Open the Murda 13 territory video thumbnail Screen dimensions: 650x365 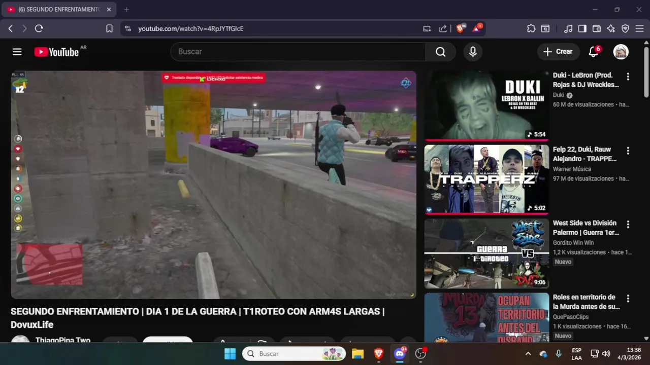pos(486,318)
